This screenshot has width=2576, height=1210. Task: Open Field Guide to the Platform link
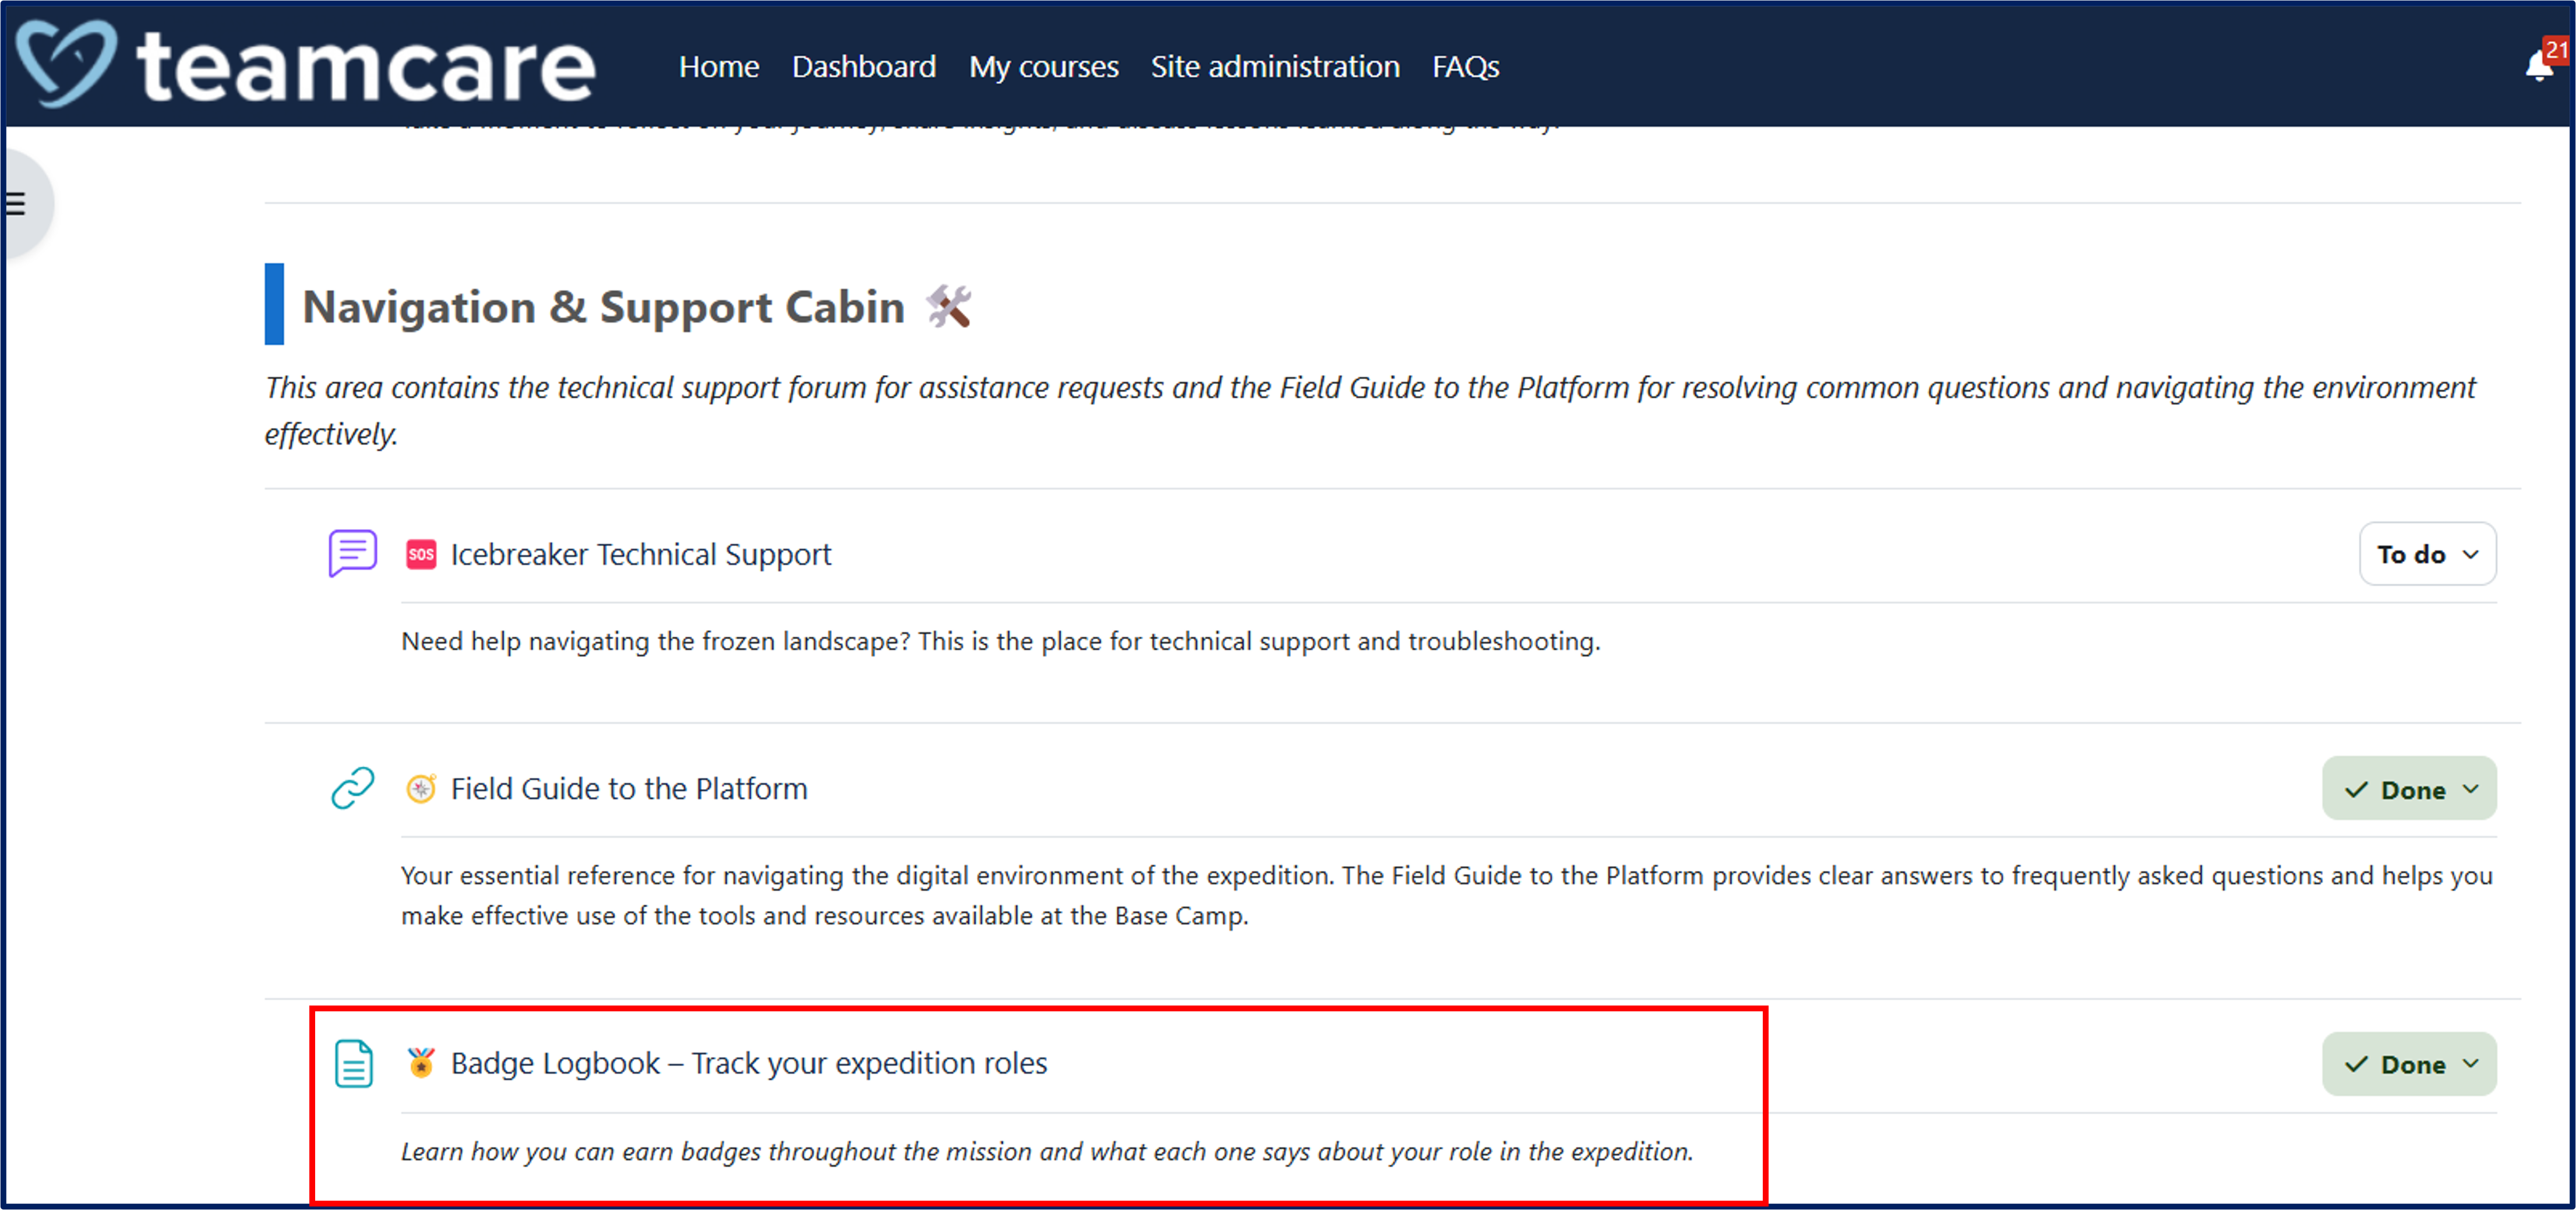(628, 789)
